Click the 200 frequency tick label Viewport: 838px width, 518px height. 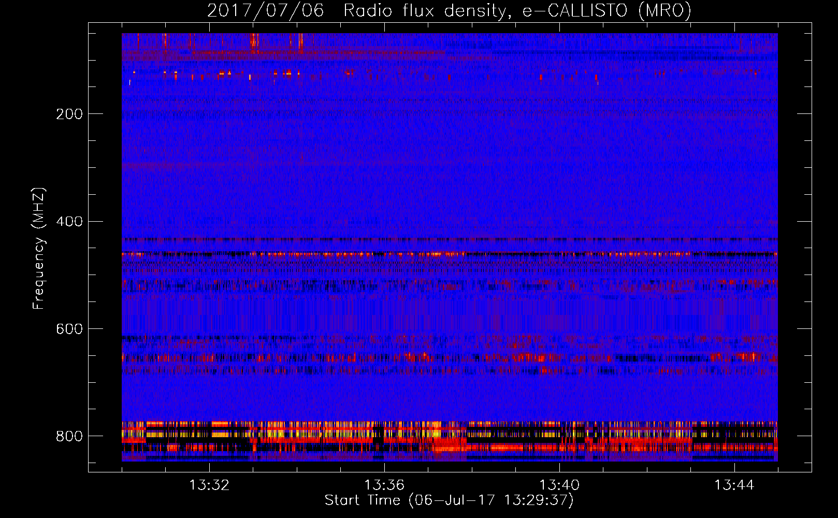point(69,114)
